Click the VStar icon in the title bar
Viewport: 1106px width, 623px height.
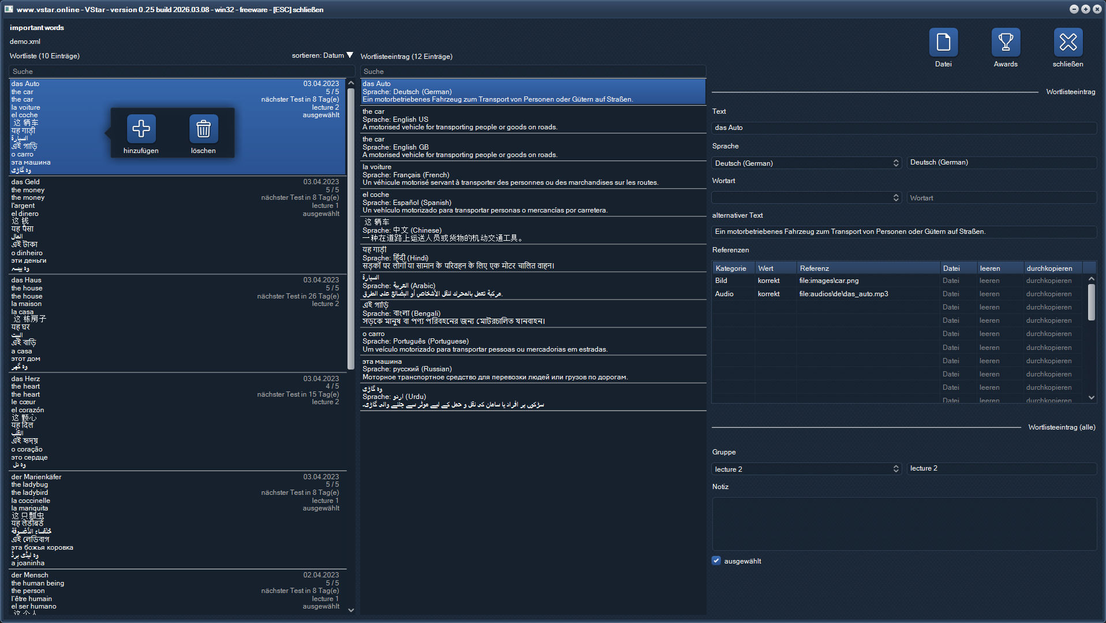pyautogui.click(x=8, y=9)
